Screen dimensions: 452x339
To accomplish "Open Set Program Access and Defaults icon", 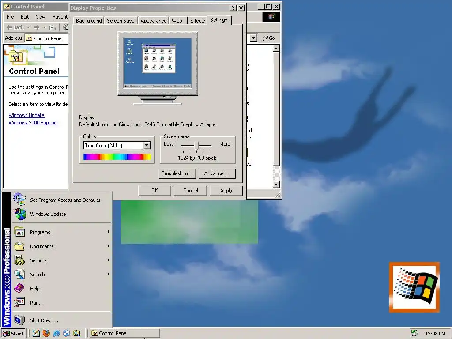I will click(x=19, y=200).
